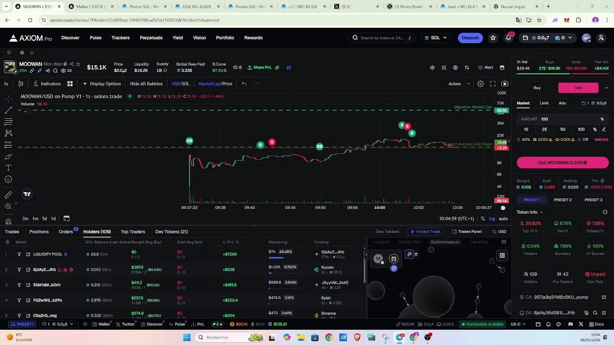Enter fullscreen chart mode
Image resolution: width=614 pixels, height=345 pixels.
click(x=493, y=84)
